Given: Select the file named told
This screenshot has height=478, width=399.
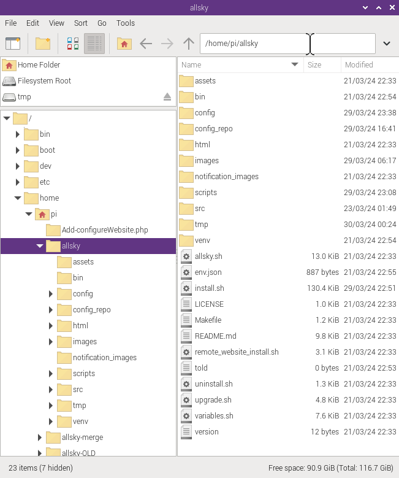Looking at the screenshot, I should pos(201,368).
